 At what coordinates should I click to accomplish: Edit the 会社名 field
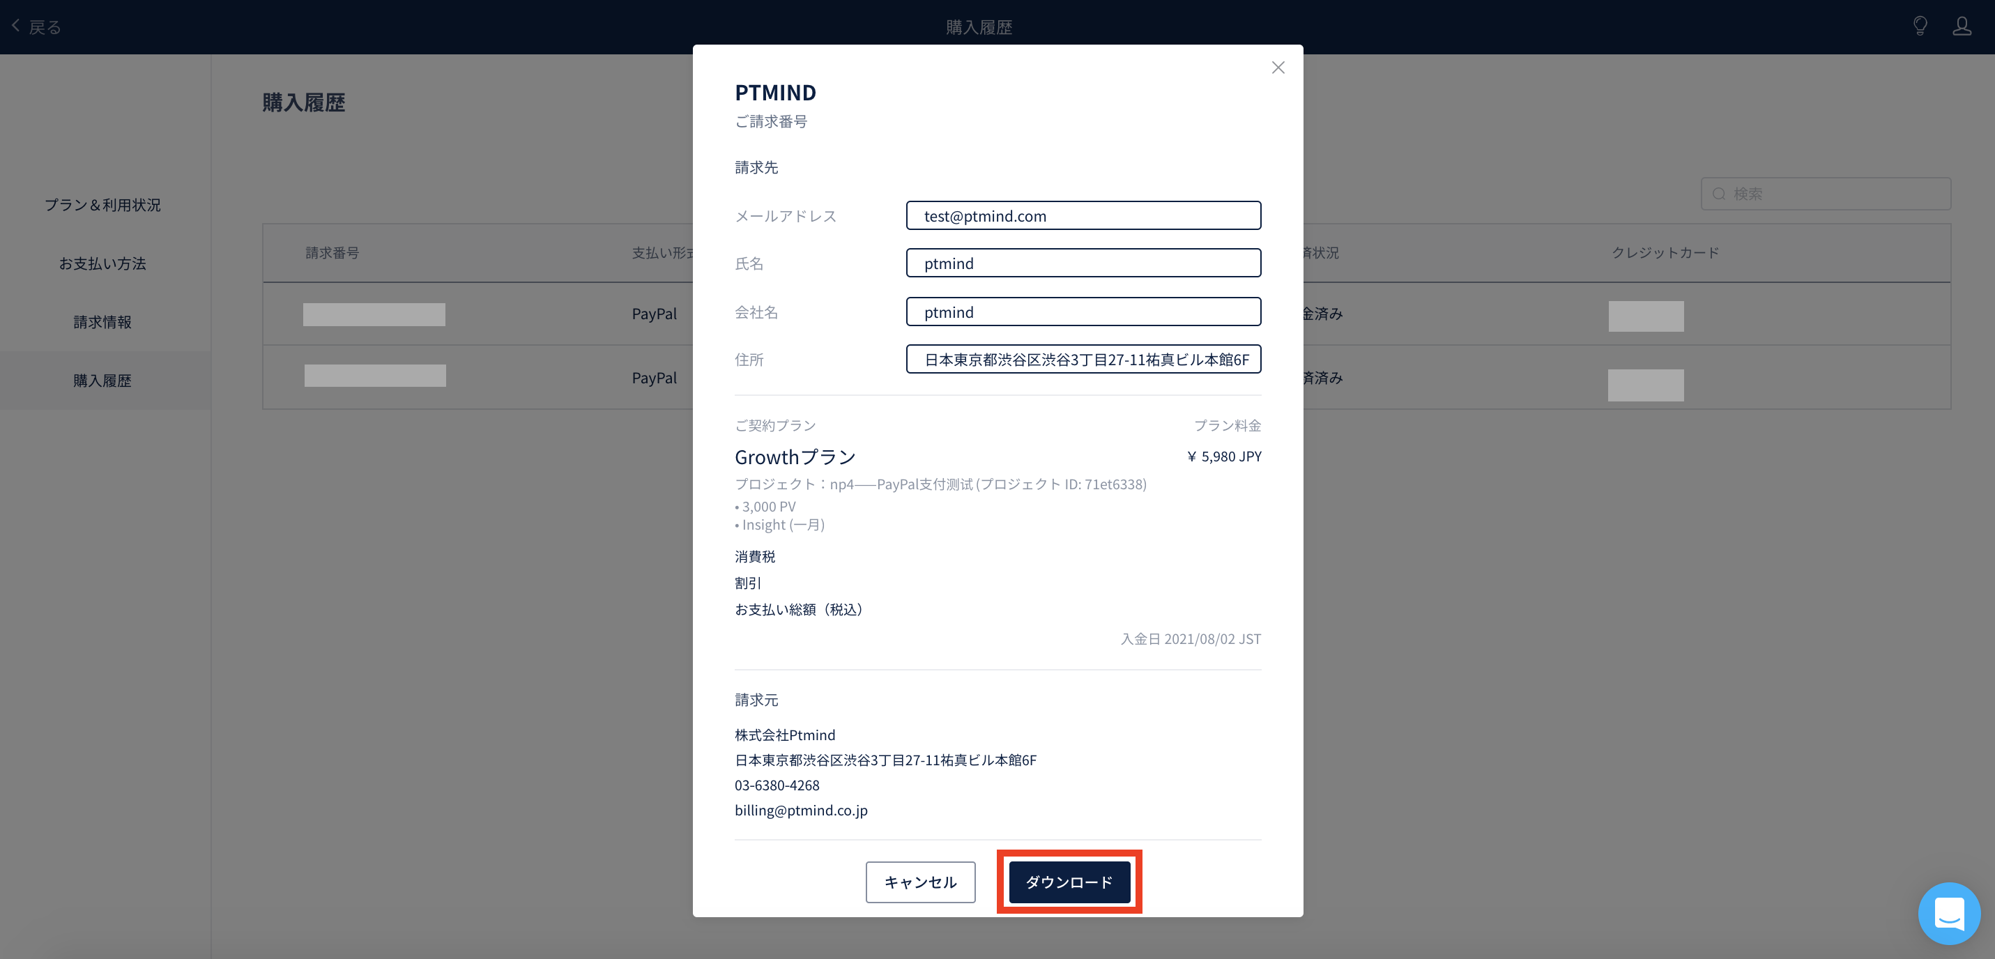point(1083,312)
